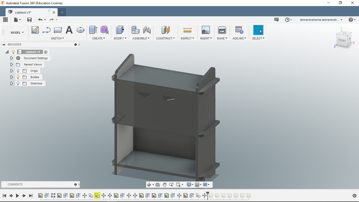This screenshot has width=359, height=202.
Task: Toggle visibility of the Sketches folder
Action: (x=18, y=84)
